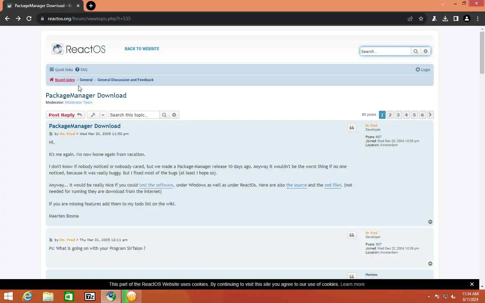
Task: Open the browser downloads icon
Action: [x=445, y=19]
